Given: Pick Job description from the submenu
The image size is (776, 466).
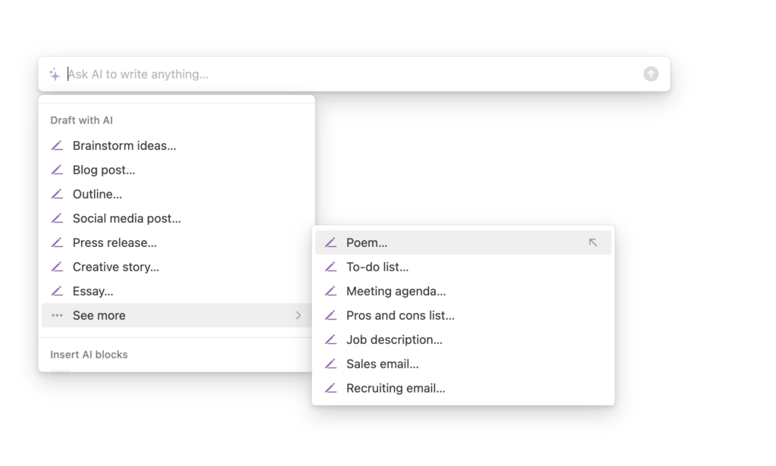Looking at the screenshot, I should 394,339.
